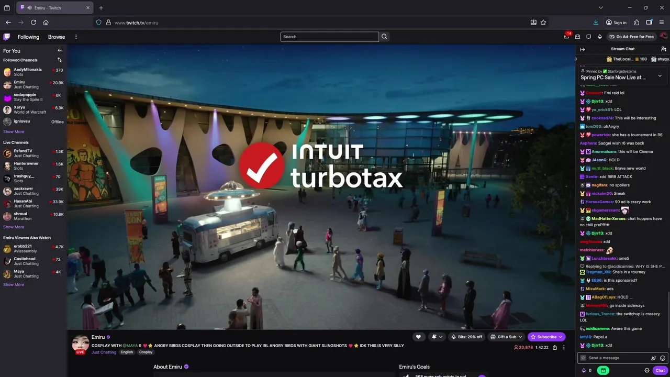This screenshot has height=377, width=670.
Task: Show more followed channels
Action: [14, 131]
